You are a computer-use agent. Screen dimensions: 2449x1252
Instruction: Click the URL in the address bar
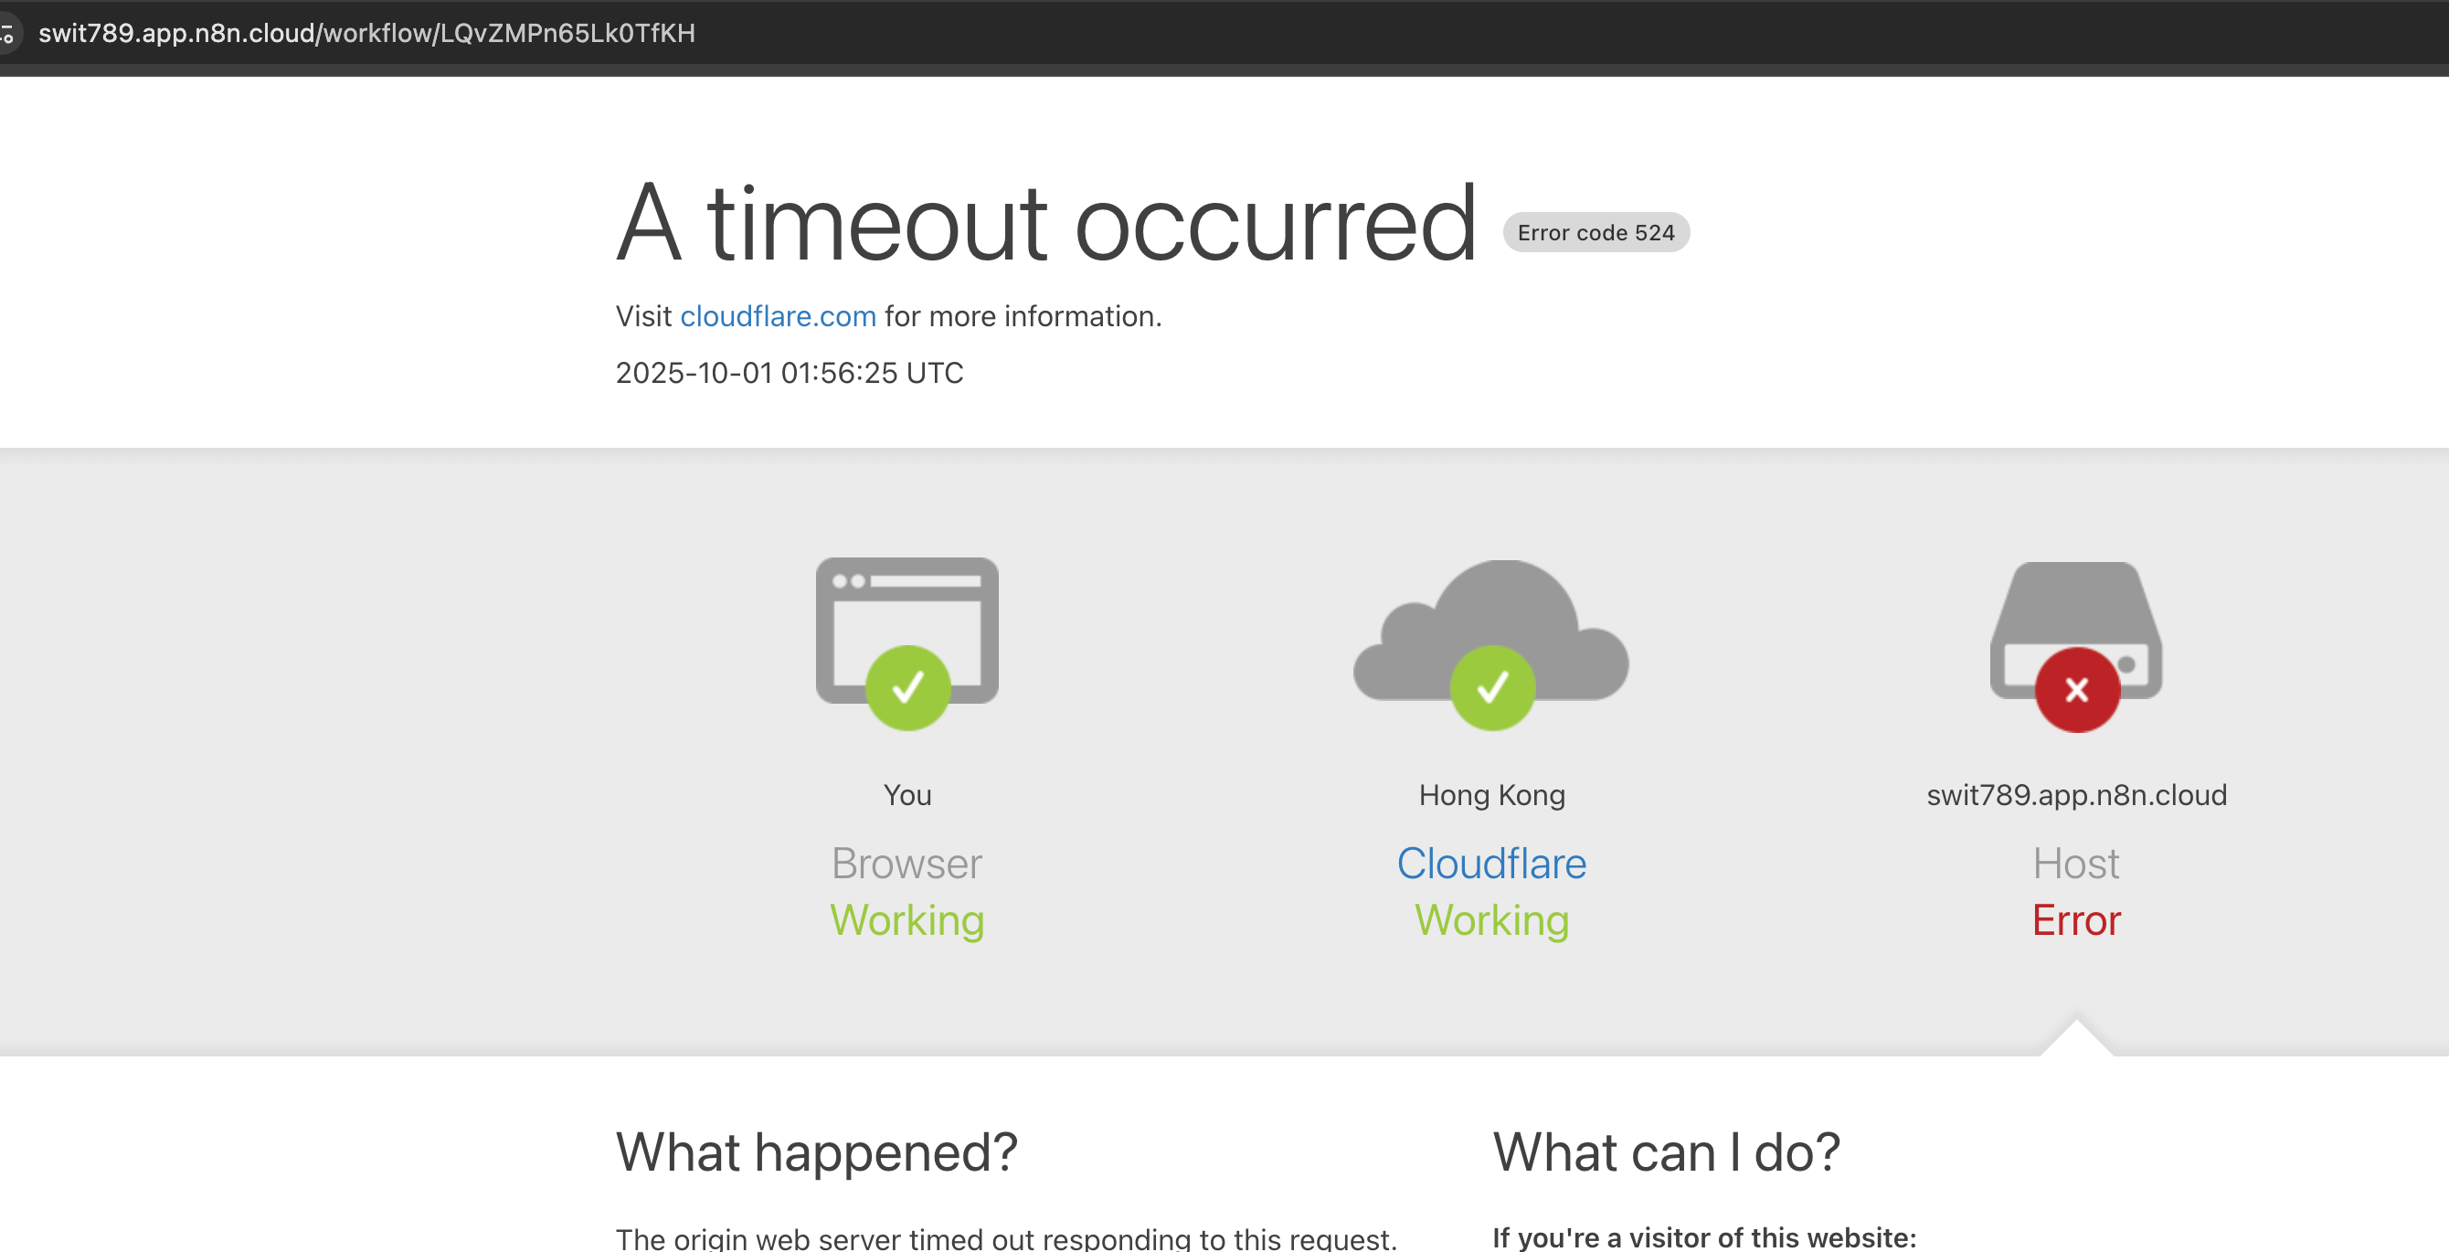(367, 34)
